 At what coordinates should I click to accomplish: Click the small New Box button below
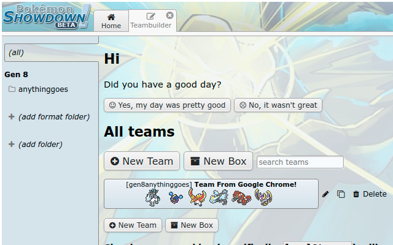click(x=192, y=225)
